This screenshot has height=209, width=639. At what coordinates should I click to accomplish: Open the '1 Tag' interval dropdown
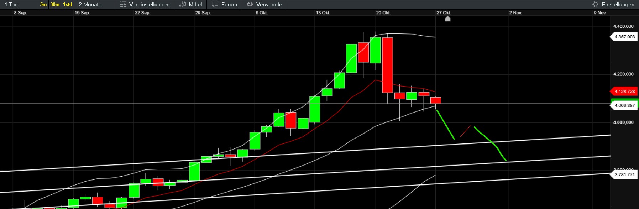(x=19, y=5)
